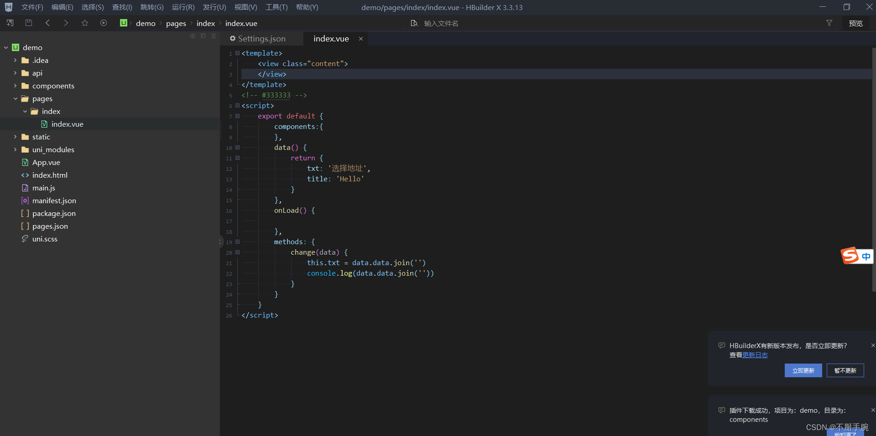Click the green project icon in breadcrumb

123,23
